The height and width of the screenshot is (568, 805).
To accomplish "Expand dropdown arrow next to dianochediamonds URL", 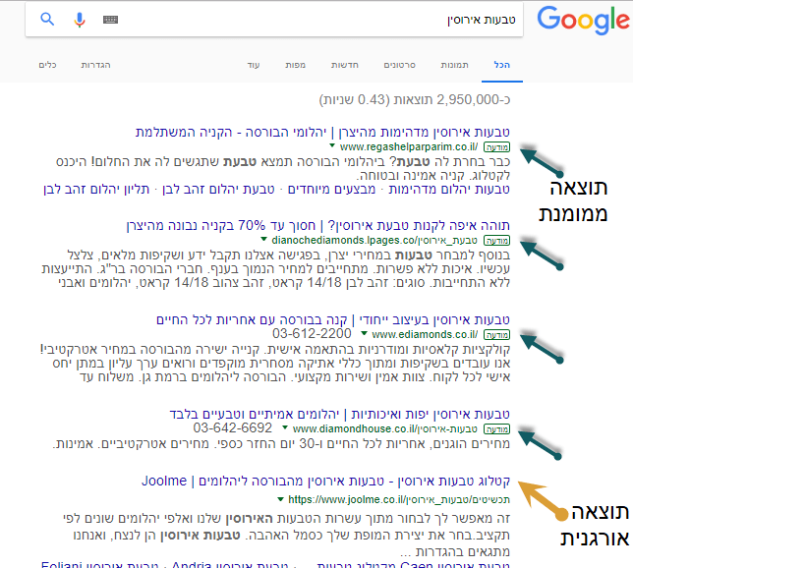I will pos(263,239).
